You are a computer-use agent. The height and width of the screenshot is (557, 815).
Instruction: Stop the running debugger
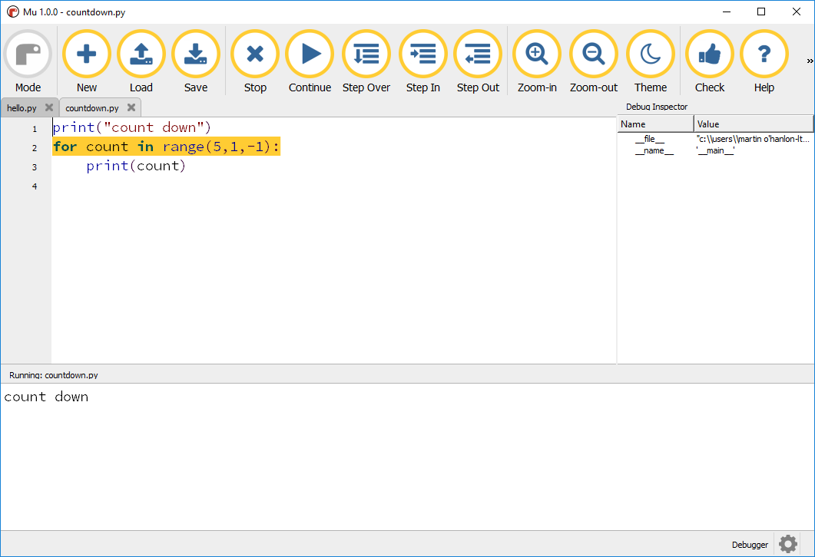click(x=255, y=54)
